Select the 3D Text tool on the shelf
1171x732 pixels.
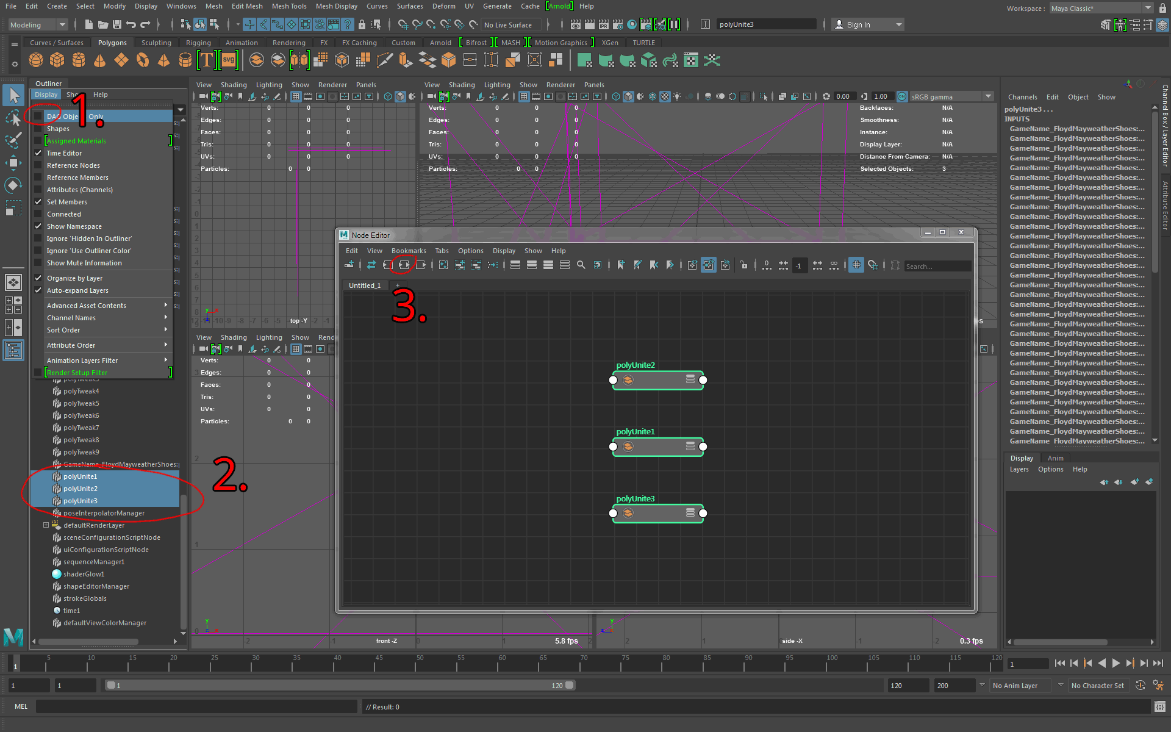206,60
